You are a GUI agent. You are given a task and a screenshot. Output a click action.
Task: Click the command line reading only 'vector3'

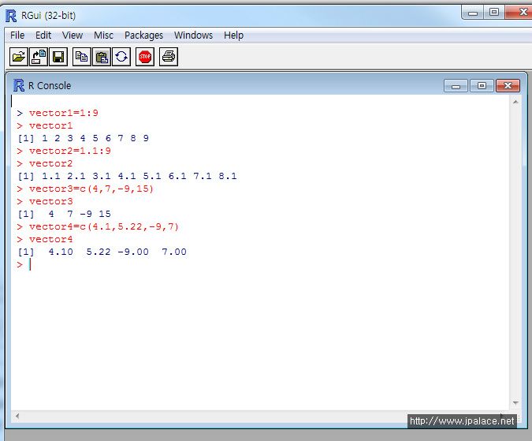(x=51, y=202)
